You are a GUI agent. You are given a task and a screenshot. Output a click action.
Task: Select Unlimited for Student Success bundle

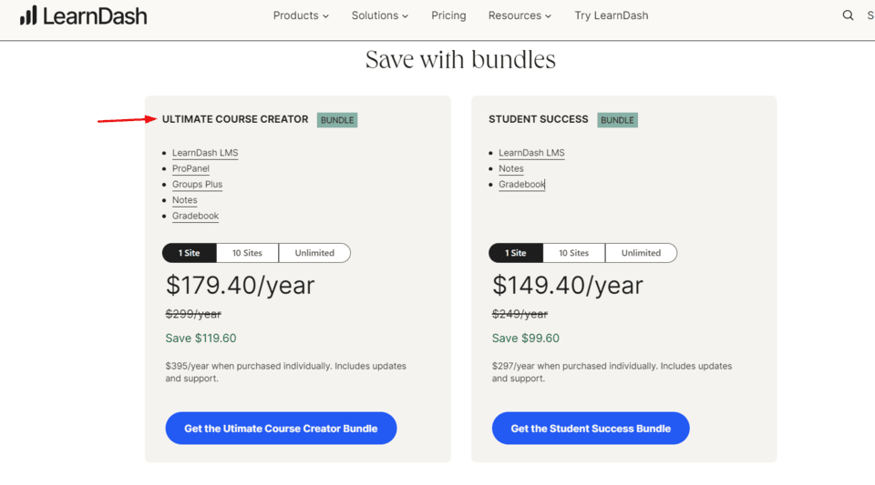(x=641, y=253)
